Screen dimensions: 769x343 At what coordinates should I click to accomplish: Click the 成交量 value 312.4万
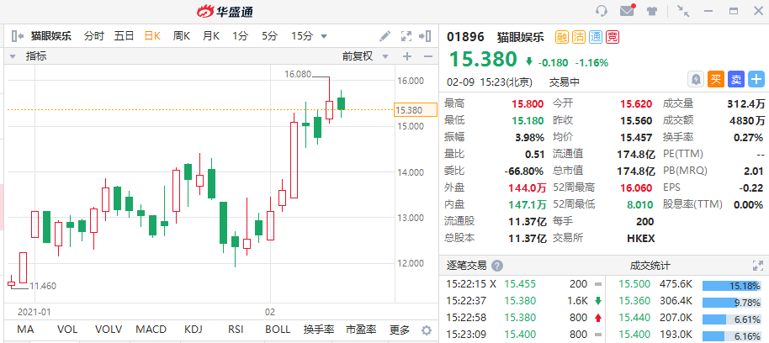[x=745, y=104]
